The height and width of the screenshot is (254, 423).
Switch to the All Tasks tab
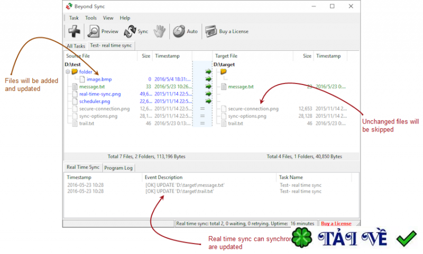(76, 46)
